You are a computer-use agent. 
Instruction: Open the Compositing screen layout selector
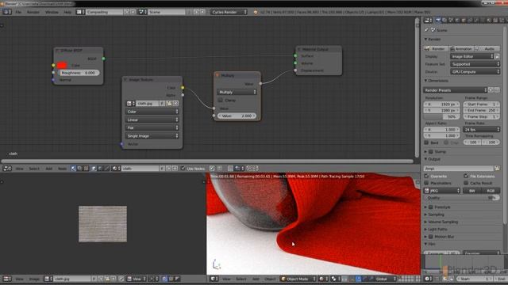coord(104,12)
